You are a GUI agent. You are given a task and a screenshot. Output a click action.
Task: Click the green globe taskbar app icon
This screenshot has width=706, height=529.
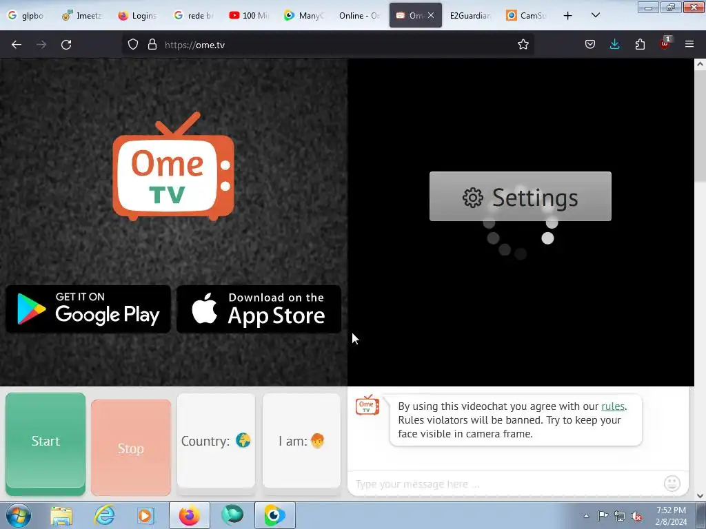232,515
